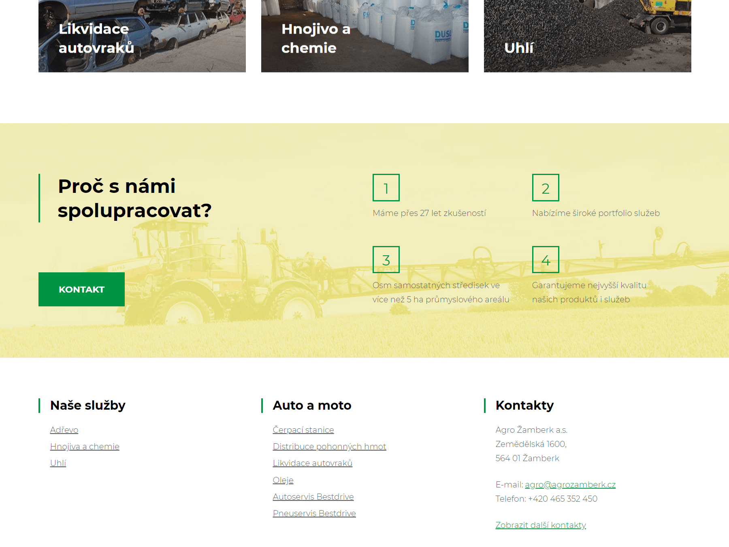Go to the Uhlí footer link
729x547 pixels.
[x=58, y=463]
